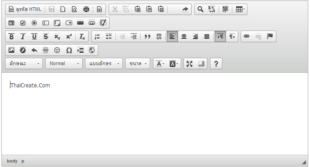Toggle underline formatting
This screenshot has width=310, height=167.
tap(34, 36)
